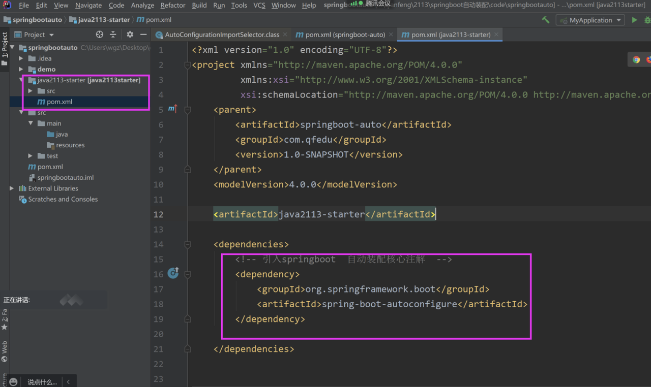Open the Tools menu
Viewport: 651px width, 387px height.
(239, 5)
